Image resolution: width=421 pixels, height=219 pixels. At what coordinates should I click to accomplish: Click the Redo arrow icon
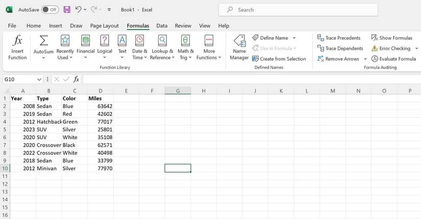94,10
